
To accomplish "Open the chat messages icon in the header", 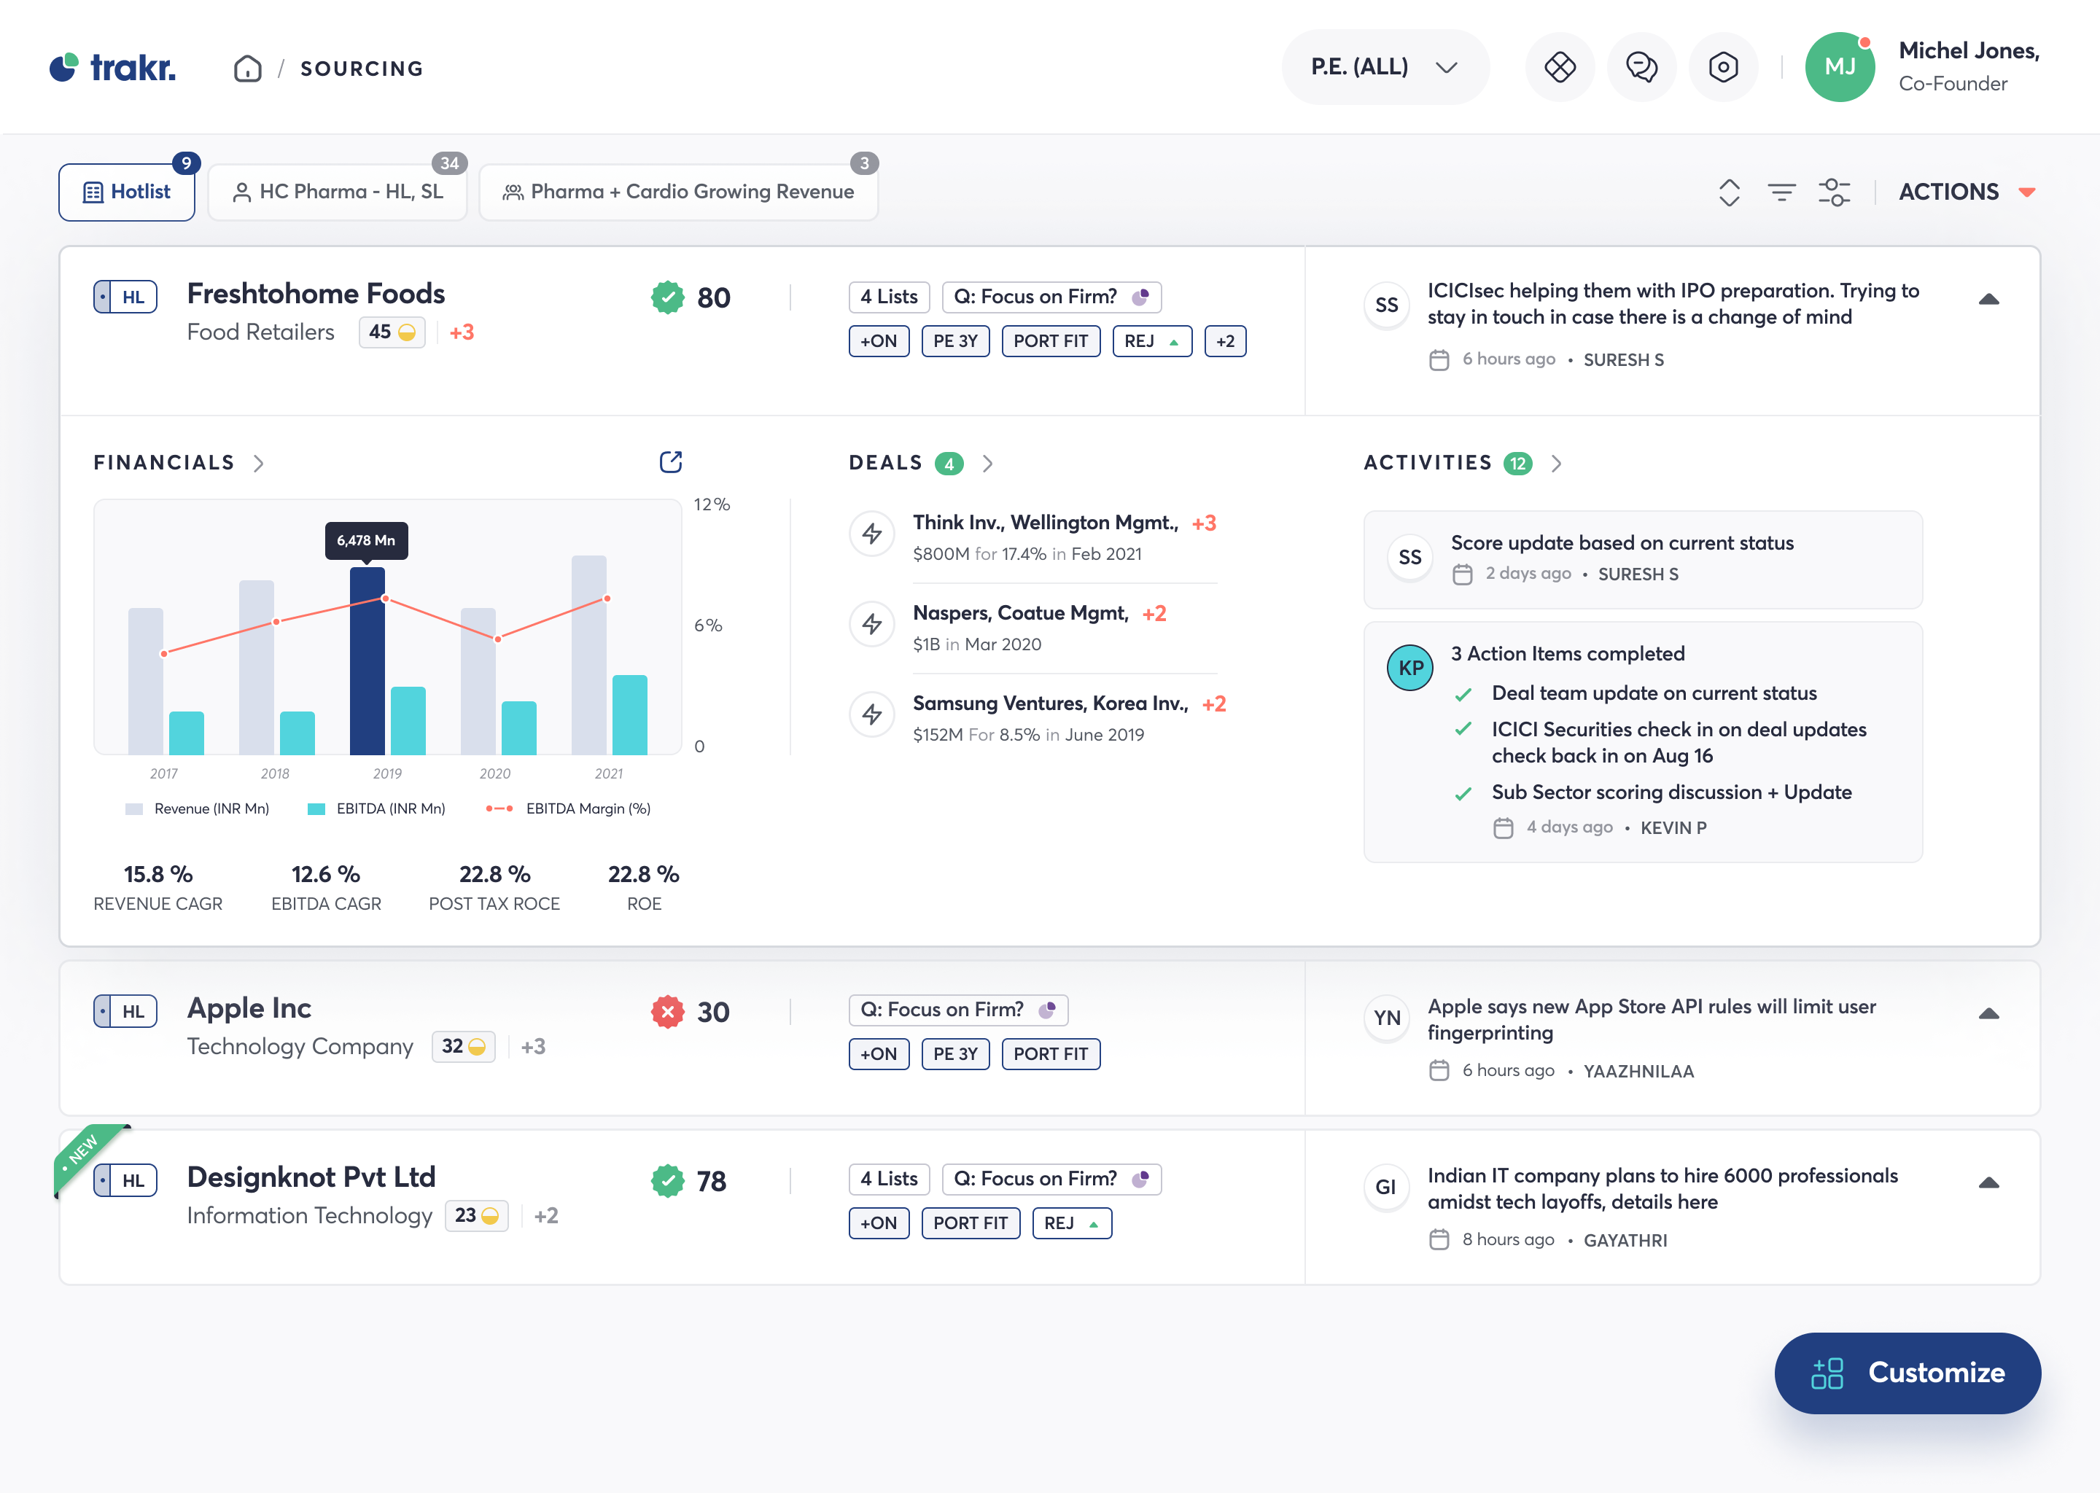I will click(1641, 66).
